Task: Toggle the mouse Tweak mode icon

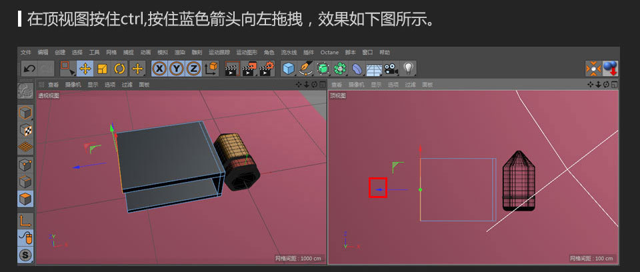Action: click(25, 238)
